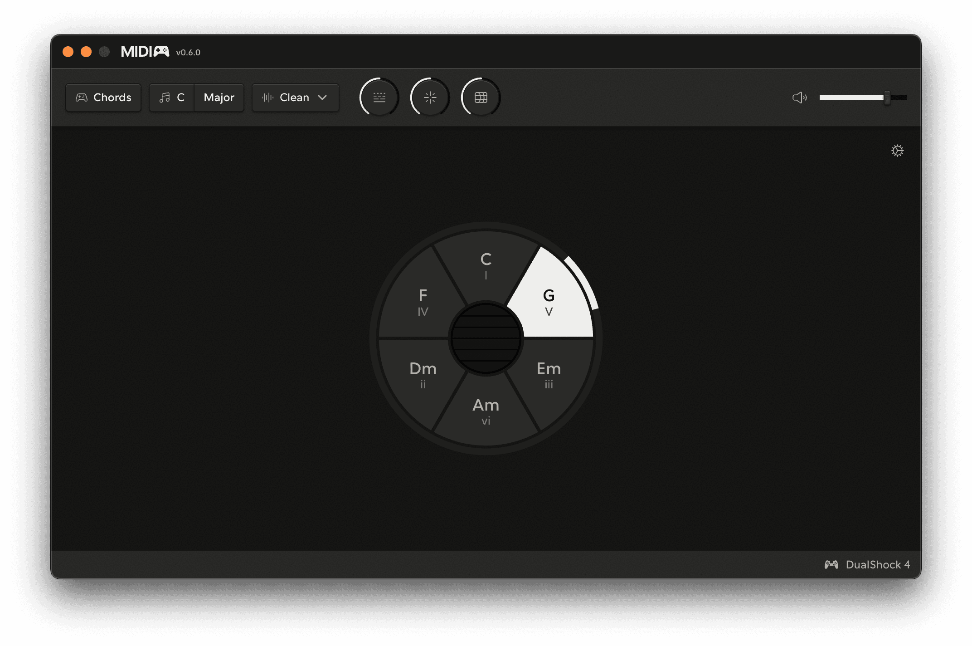This screenshot has width=972, height=646.
Task: Click the sparkle effect round icon
Action: (x=430, y=97)
